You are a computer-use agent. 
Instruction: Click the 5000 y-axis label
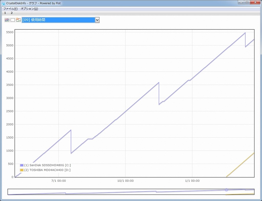click(x=10, y=45)
